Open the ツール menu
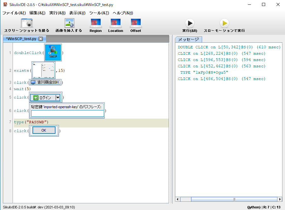This screenshot has width=285, height=210. pos(99,13)
